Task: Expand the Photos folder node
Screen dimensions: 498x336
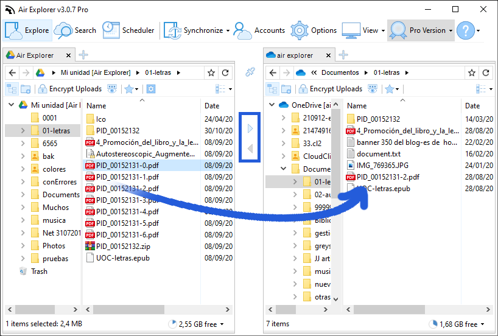Action: [23, 246]
